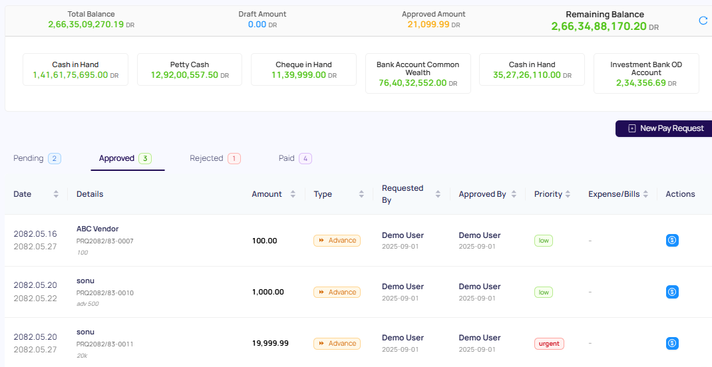Image resolution: width=712 pixels, height=367 pixels.
Task: Switch to the Pending tab
Action: (37, 158)
